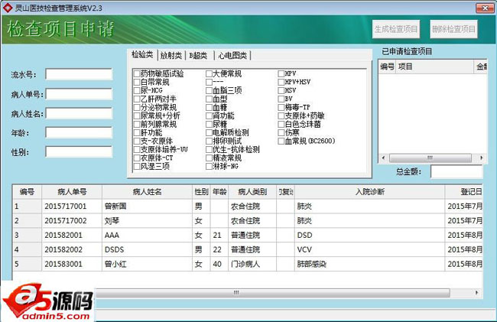Click the 性别 input box
The width and height of the screenshot is (497, 322).
click(79, 151)
